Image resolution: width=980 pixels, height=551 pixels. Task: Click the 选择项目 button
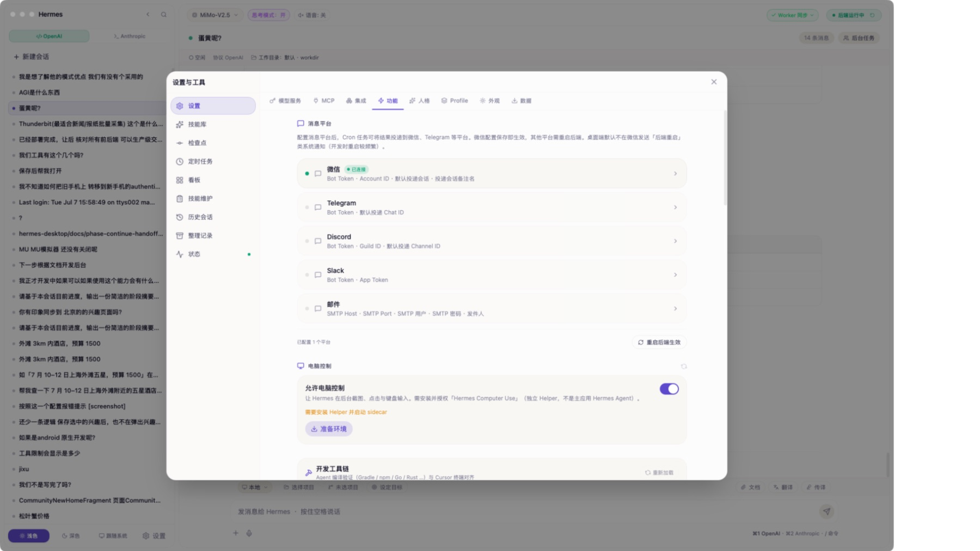pos(299,487)
